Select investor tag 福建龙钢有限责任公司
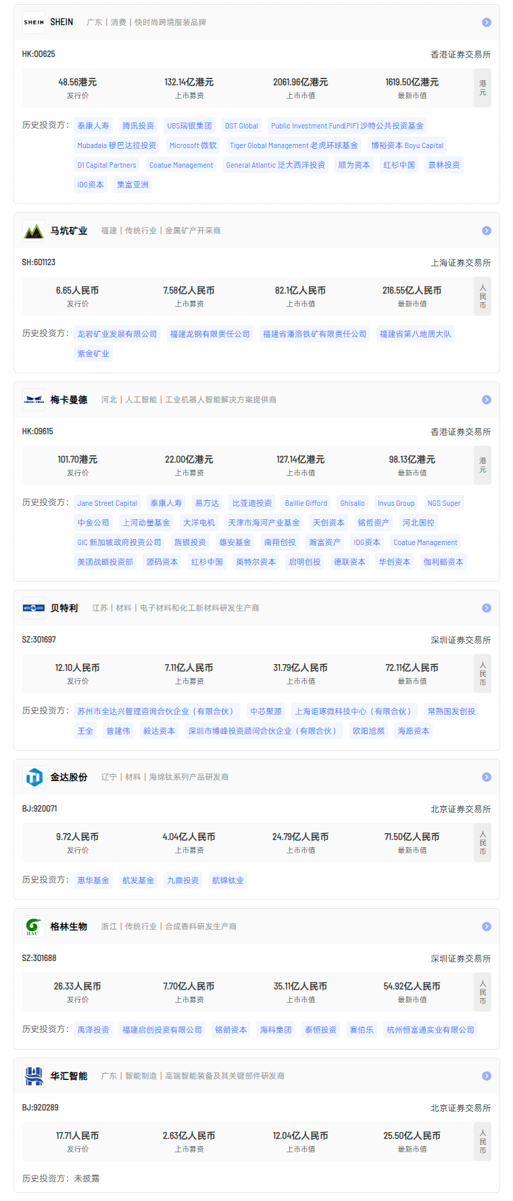The image size is (513, 1201). [210, 334]
